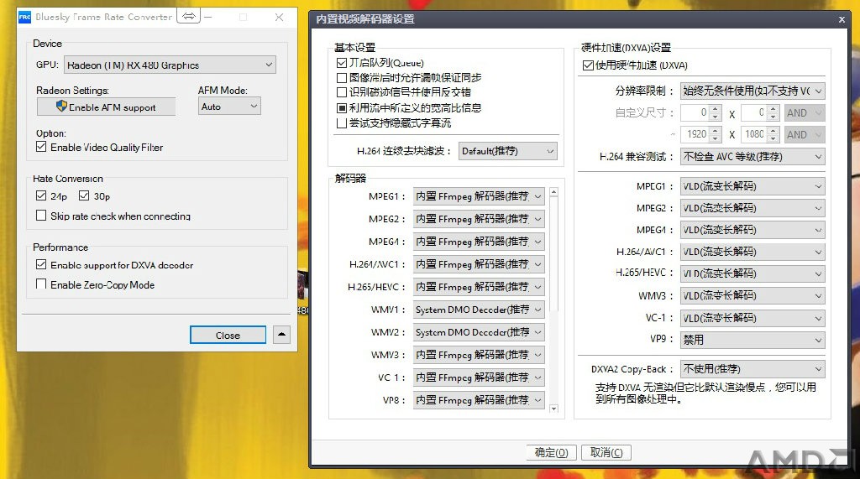
Task: Open the MPEG2 decoder dropdown
Action: tap(478, 219)
